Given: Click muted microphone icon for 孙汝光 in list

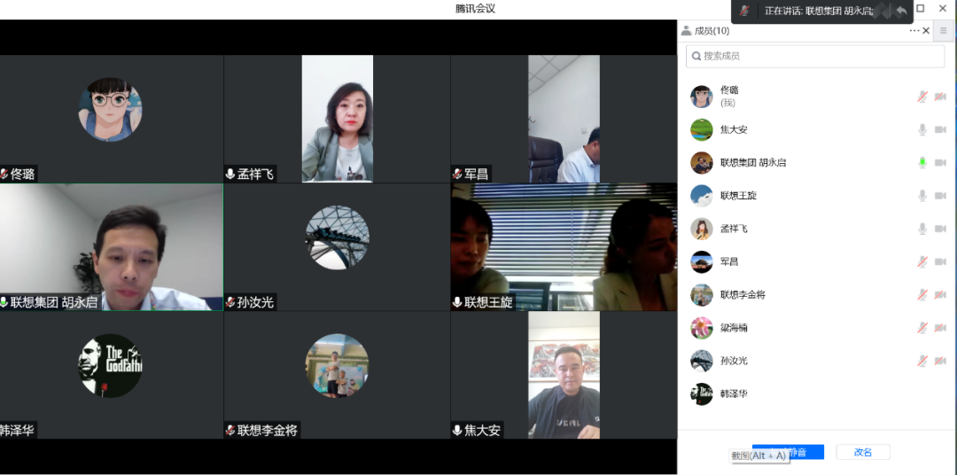Looking at the screenshot, I should click(922, 360).
